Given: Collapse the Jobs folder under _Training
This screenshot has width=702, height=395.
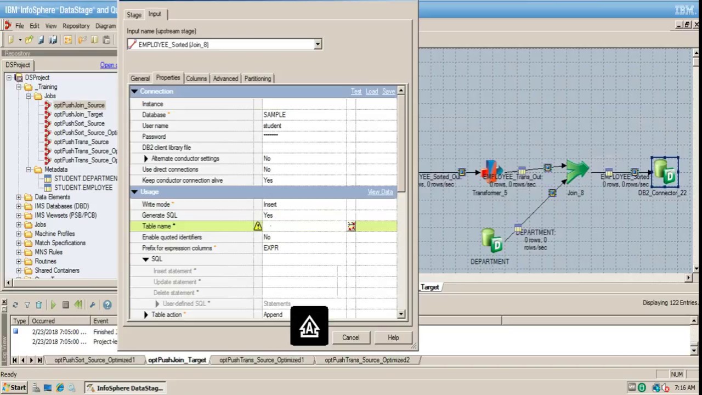Looking at the screenshot, I should point(29,96).
